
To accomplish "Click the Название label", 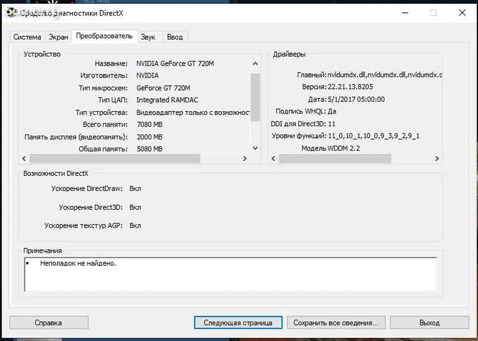I will tap(111, 64).
